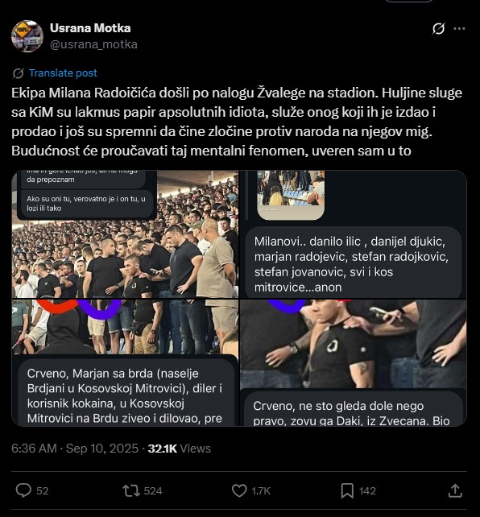480x517 pixels.
Task: Open the bottom-right image mentioning Daki
Action: pos(353,362)
